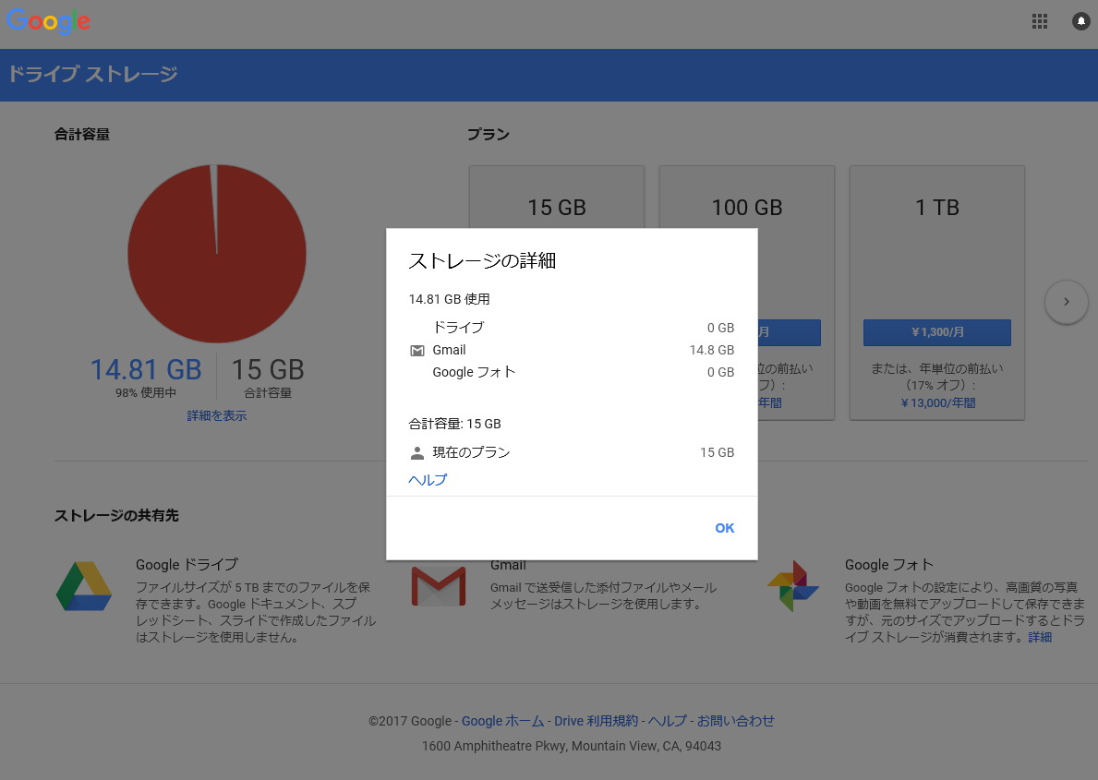Click the ストレージの詳細 dialog title
The width and height of the screenshot is (1098, 780).
pos(482,261)
